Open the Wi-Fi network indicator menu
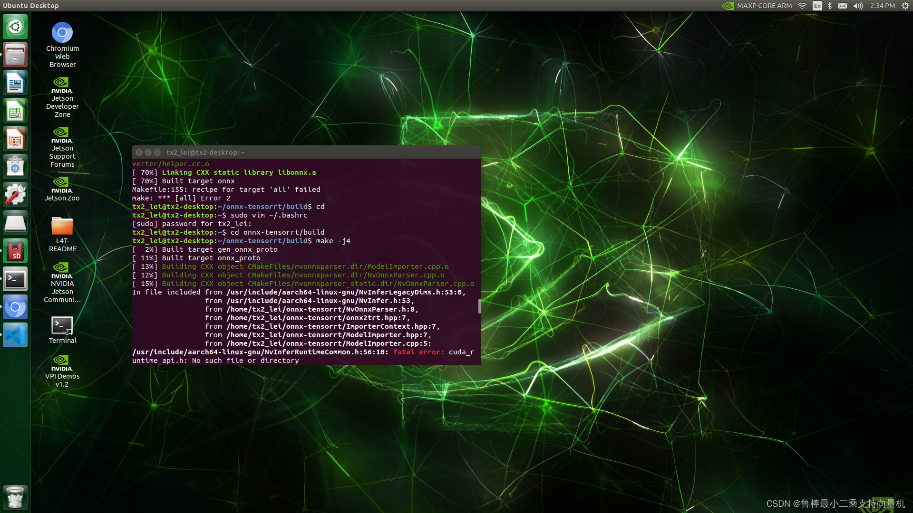The image size is (913, 513). [802, 6]
